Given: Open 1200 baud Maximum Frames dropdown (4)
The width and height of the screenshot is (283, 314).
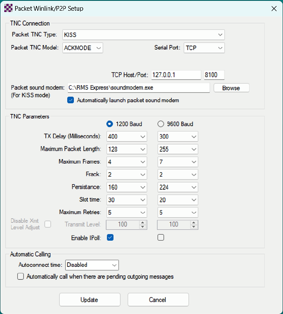Looking at the screenshot, I should 126,162.
